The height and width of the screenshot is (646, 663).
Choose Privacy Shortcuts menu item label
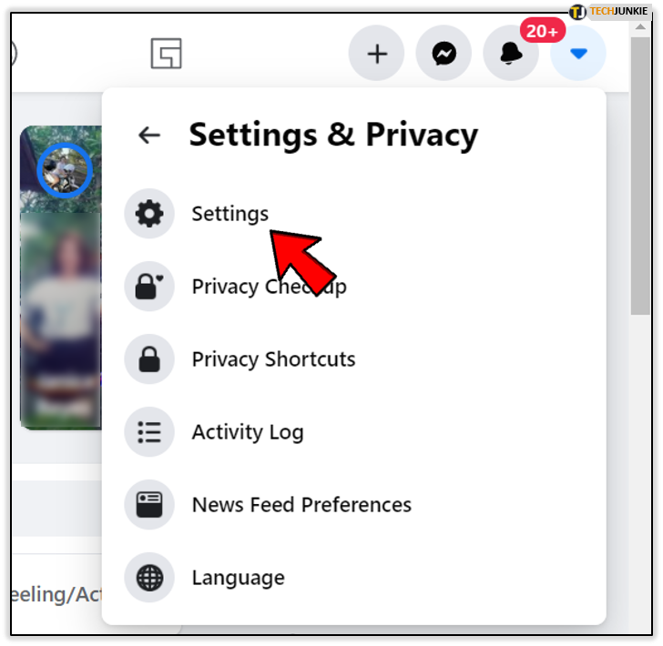tap(273, 359)
